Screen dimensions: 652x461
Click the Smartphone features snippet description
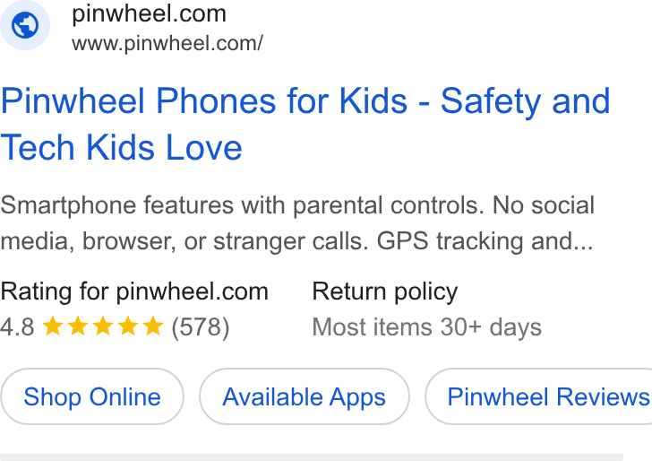coord(297,223)
